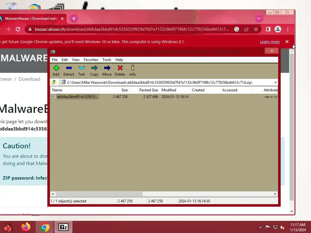The height and width of the screenshot is (233, 311).
Task: Close the MalwareBazaar browser tab
Action: pyautogui.click(x=62, y=19)
